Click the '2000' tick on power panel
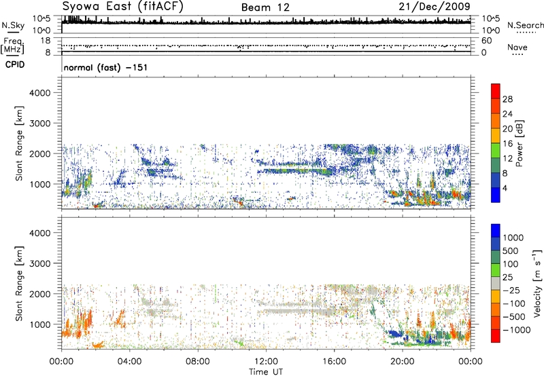 click(40, 153)
